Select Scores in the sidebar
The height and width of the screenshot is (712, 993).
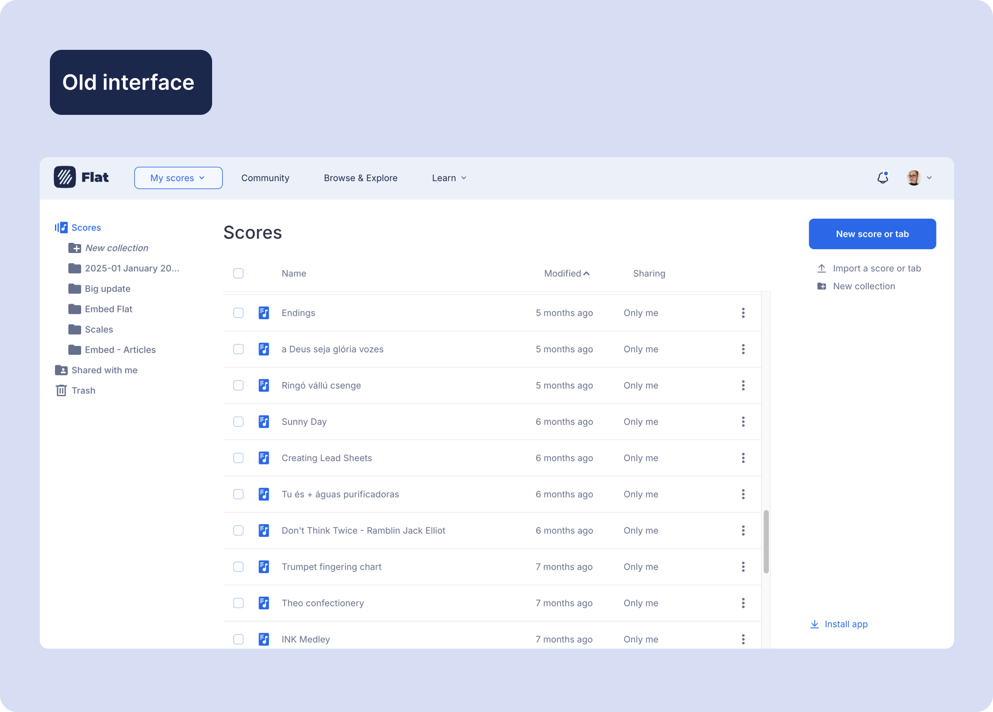(x=78, y=228)
